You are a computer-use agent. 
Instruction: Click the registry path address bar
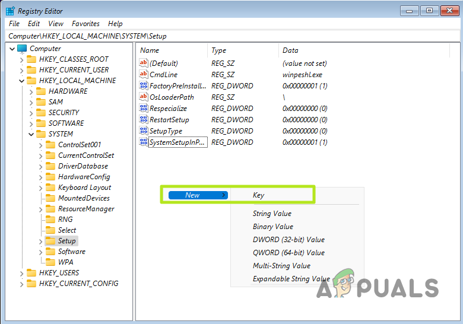coord(232,36)
